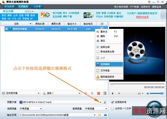The width and height of the screenshot is (167, 119).
Task: Click the rename icon beside 重命名
Action: pyautogui.click(x=98, y=32)
